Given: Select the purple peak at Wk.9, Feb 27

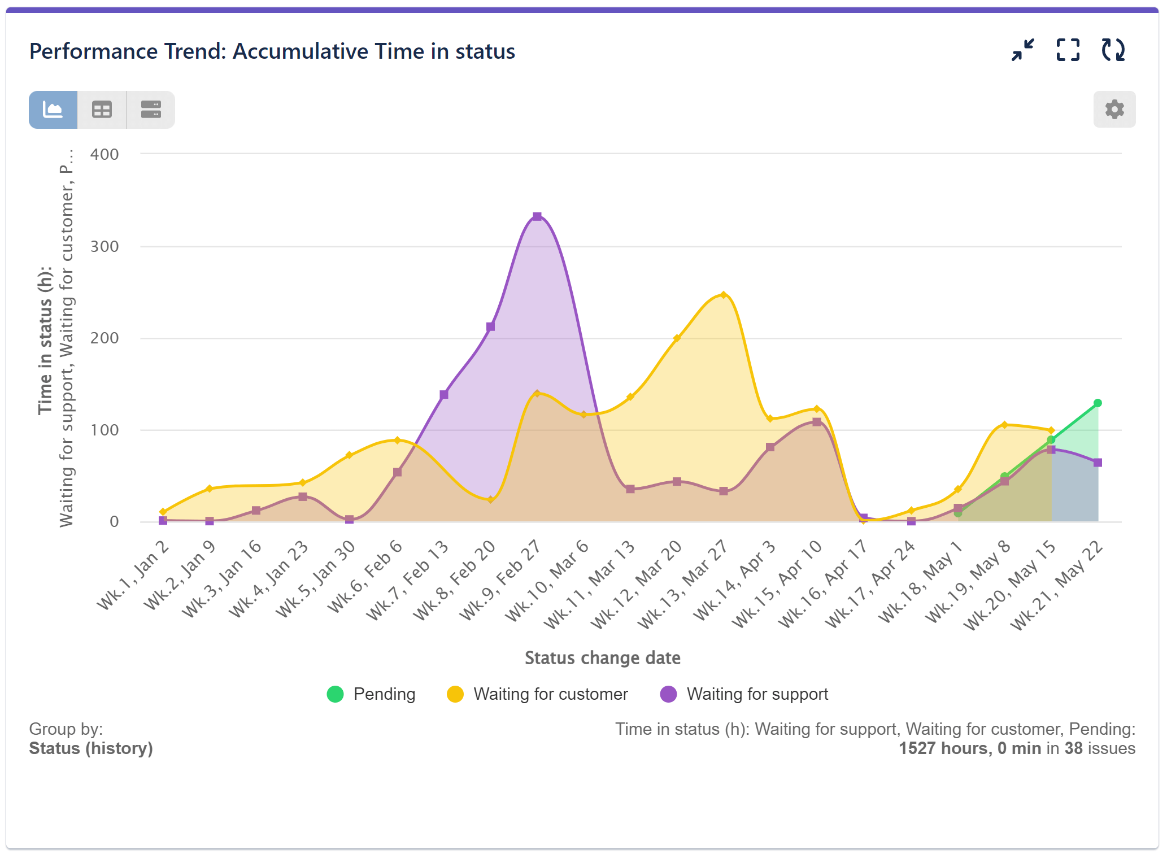Looking at the screenshot, I should click(x=537, y=216).
